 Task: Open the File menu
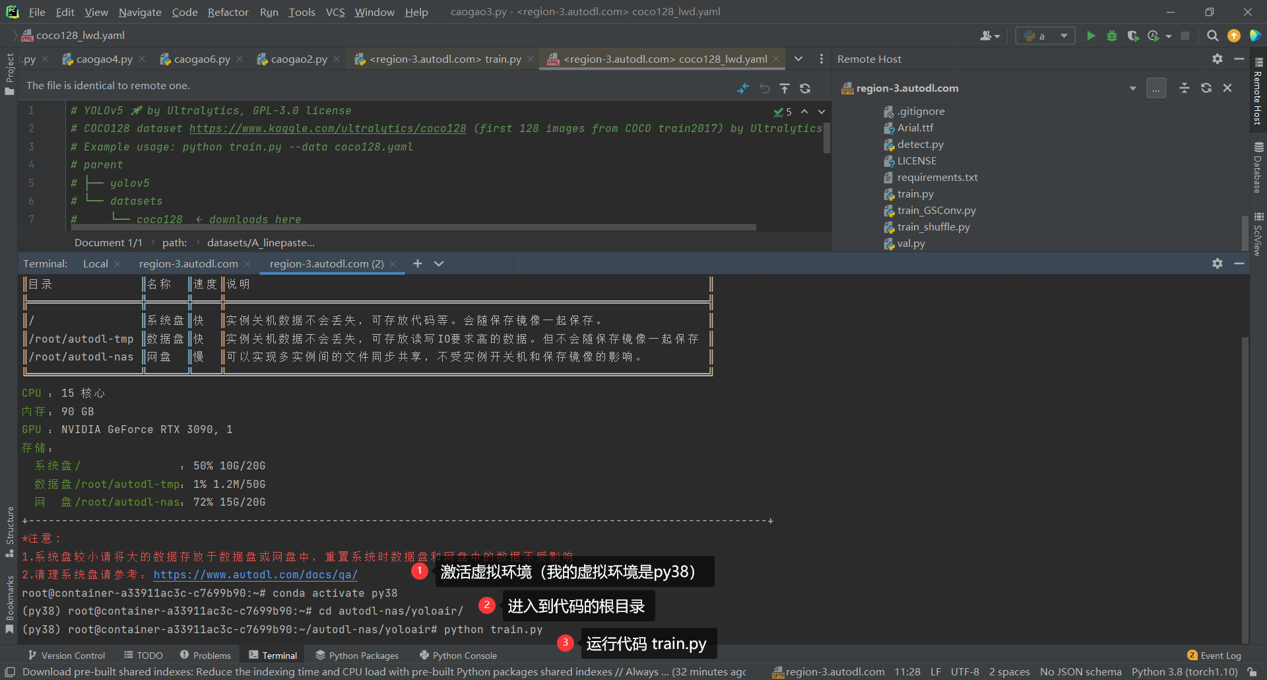(37, 12)
